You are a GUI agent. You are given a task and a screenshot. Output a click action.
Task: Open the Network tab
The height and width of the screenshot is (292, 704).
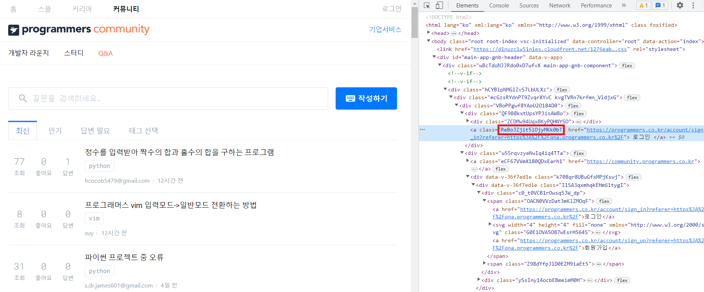560,6
